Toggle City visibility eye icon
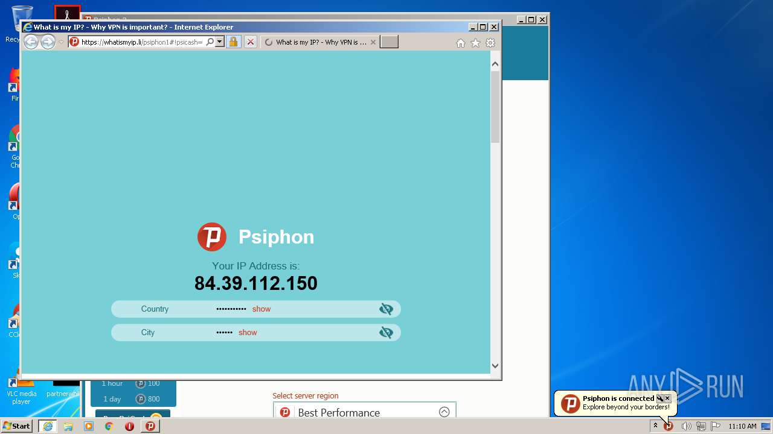The height and width of the screenshot is (434, 773). coord(386,333)
